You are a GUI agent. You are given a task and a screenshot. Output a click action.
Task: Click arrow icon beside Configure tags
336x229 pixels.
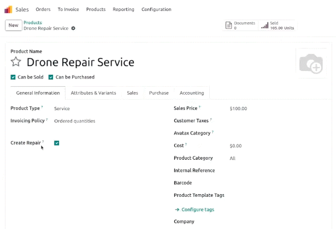coord(177,209)
